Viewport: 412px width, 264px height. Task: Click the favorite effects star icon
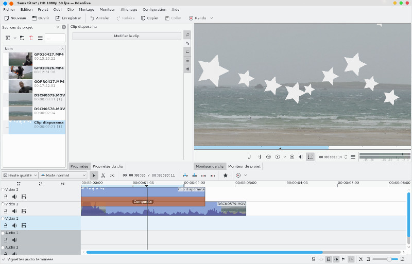click(x=225, y=175)
